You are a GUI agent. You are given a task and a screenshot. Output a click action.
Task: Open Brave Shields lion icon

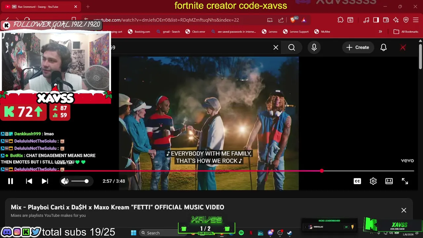292,20
